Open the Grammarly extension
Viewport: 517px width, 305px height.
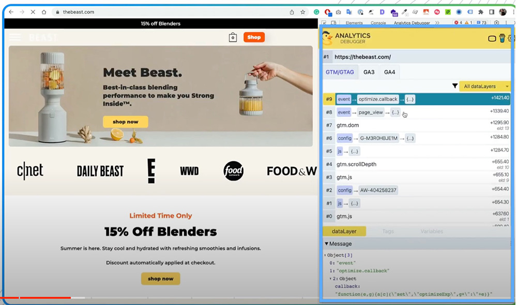coord(316,12)
